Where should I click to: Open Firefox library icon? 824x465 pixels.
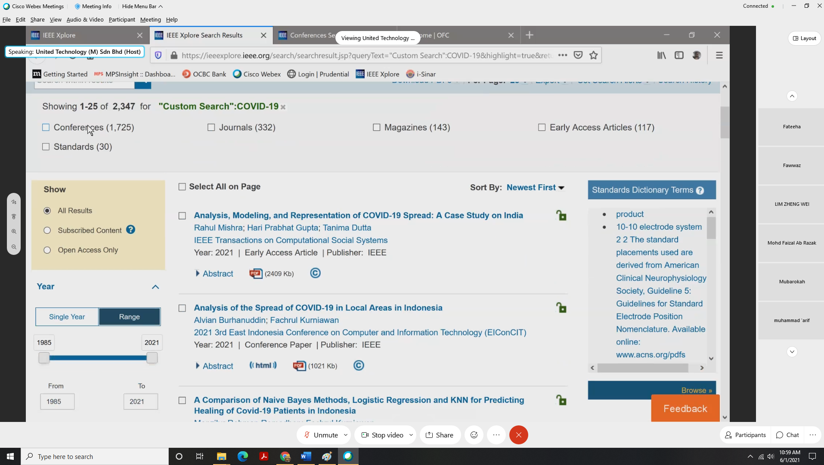tap(661, 55)
